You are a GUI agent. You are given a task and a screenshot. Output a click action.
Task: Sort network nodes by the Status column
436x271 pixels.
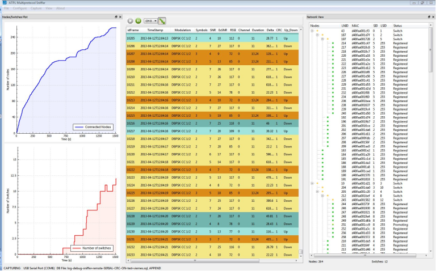(x=397, y=26)
